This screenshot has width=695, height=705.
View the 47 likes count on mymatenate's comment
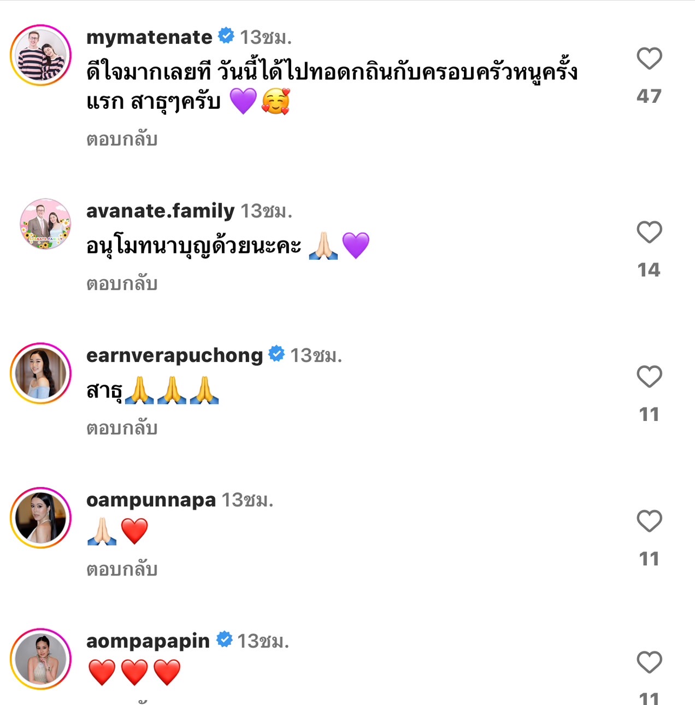point(649,96)
